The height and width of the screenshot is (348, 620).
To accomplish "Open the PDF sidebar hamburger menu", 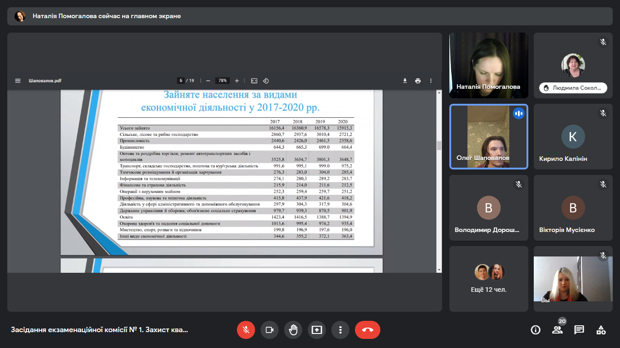I will coord(18,81).
